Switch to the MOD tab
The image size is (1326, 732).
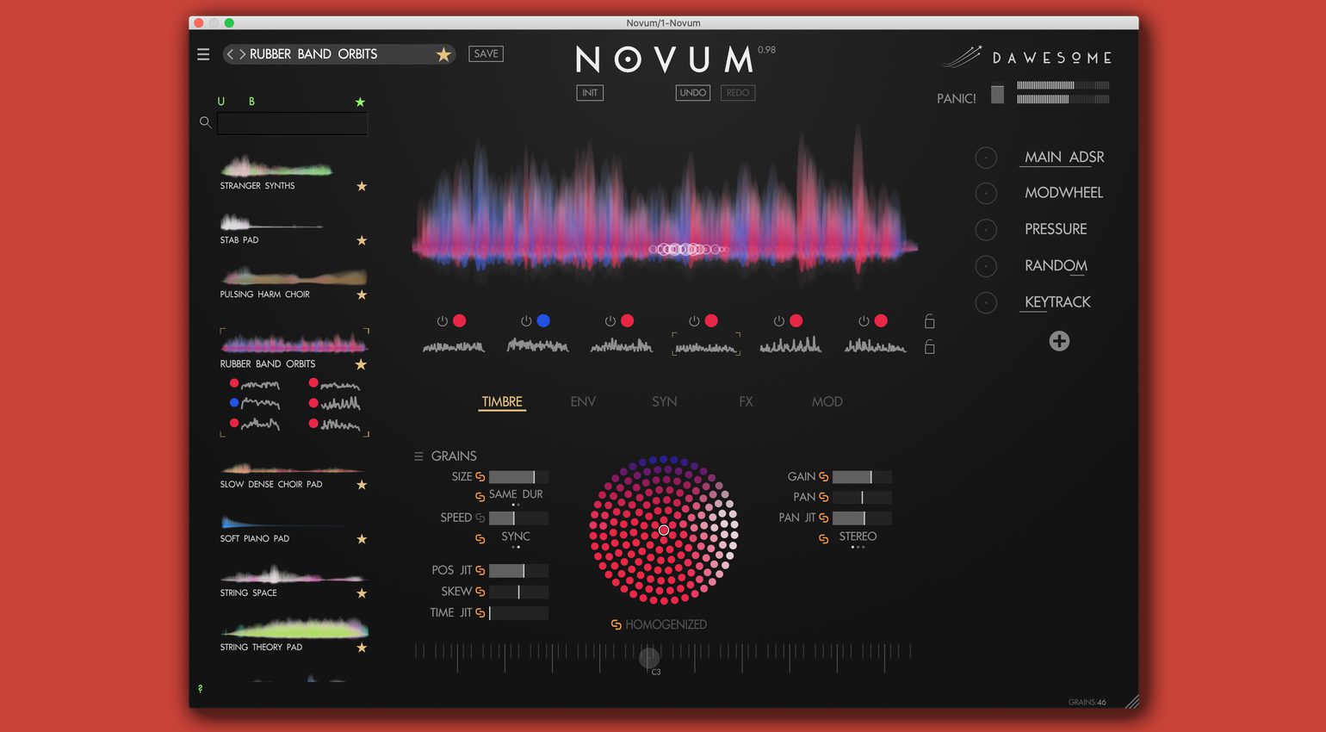click(x=827, y=402)
